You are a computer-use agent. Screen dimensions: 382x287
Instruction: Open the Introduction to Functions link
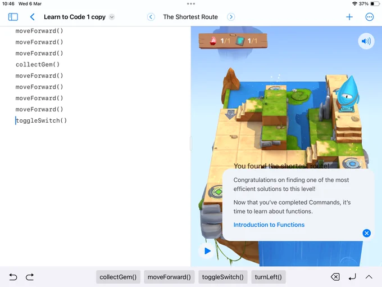(x=269, y=225)
